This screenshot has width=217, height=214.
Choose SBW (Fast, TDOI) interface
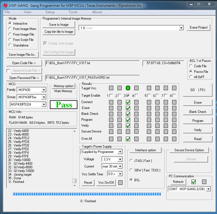(x=131, y=170)
